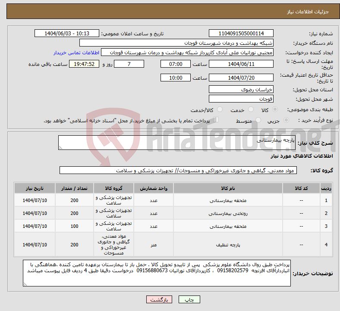Click the unit متر in row 4
340x311 pixels.
(154, 245)
